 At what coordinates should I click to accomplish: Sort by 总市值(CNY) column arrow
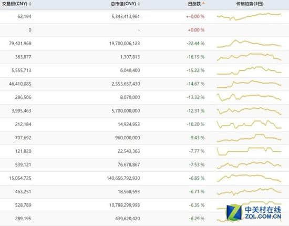coord(139,4)
